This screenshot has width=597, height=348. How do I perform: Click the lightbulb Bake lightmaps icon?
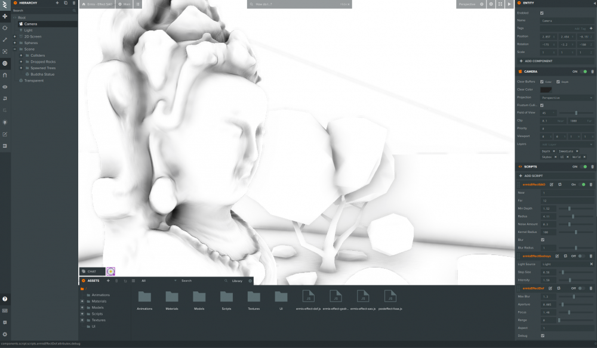[5, 122]
